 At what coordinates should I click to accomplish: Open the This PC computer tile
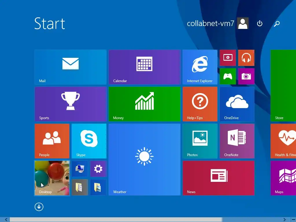point(80,169)
